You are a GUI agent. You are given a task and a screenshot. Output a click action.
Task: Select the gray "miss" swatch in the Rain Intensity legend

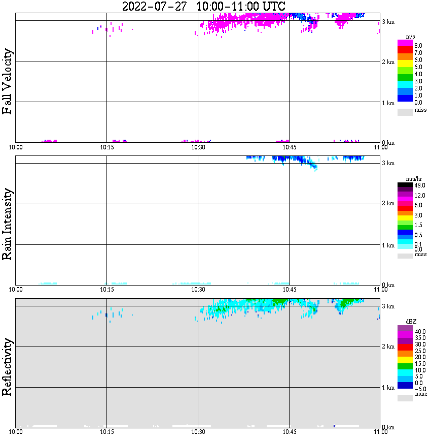(x=405, y=256)
